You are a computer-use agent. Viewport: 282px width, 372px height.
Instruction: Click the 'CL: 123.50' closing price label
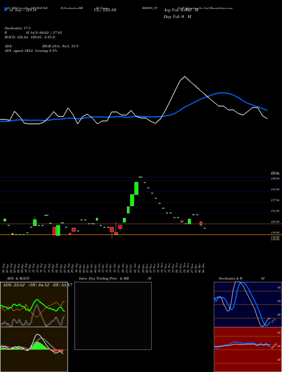[105, 10]
